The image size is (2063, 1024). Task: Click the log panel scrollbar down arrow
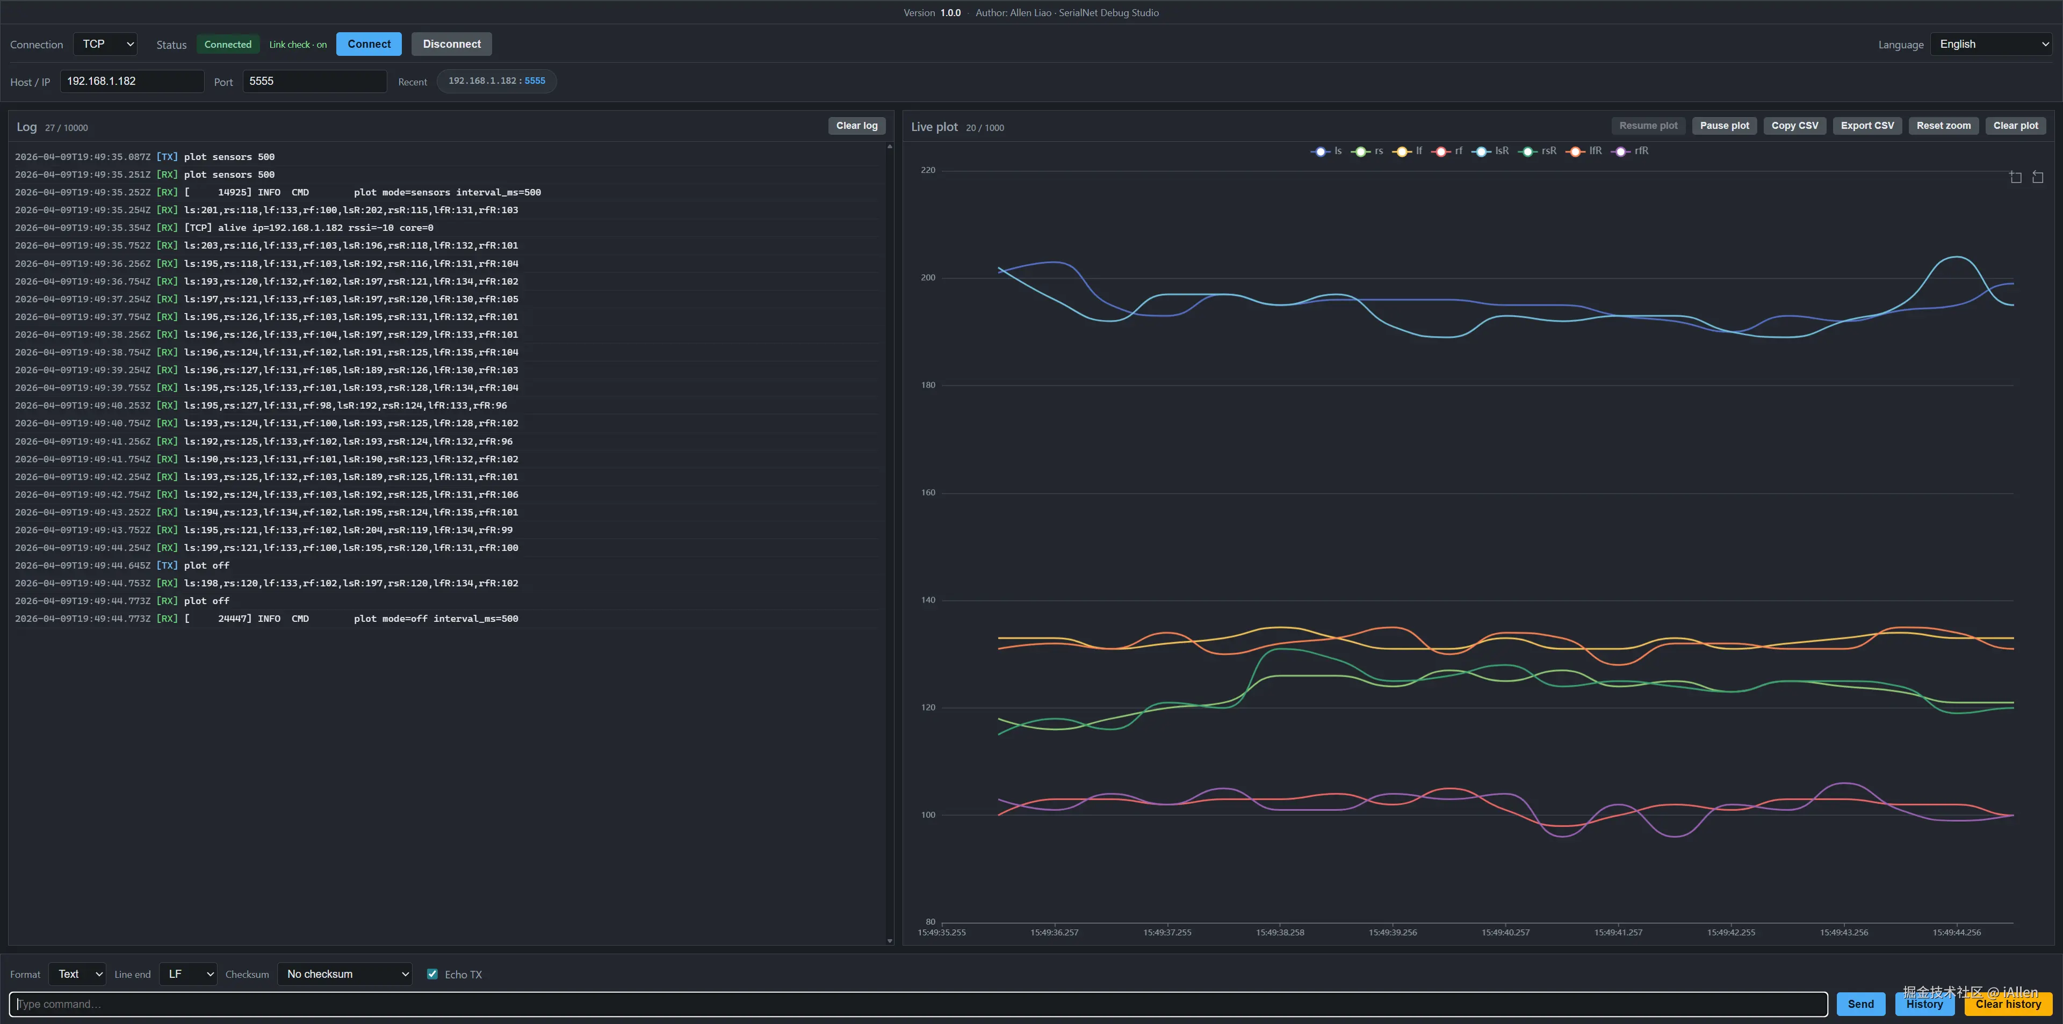[x=889, y=941]
